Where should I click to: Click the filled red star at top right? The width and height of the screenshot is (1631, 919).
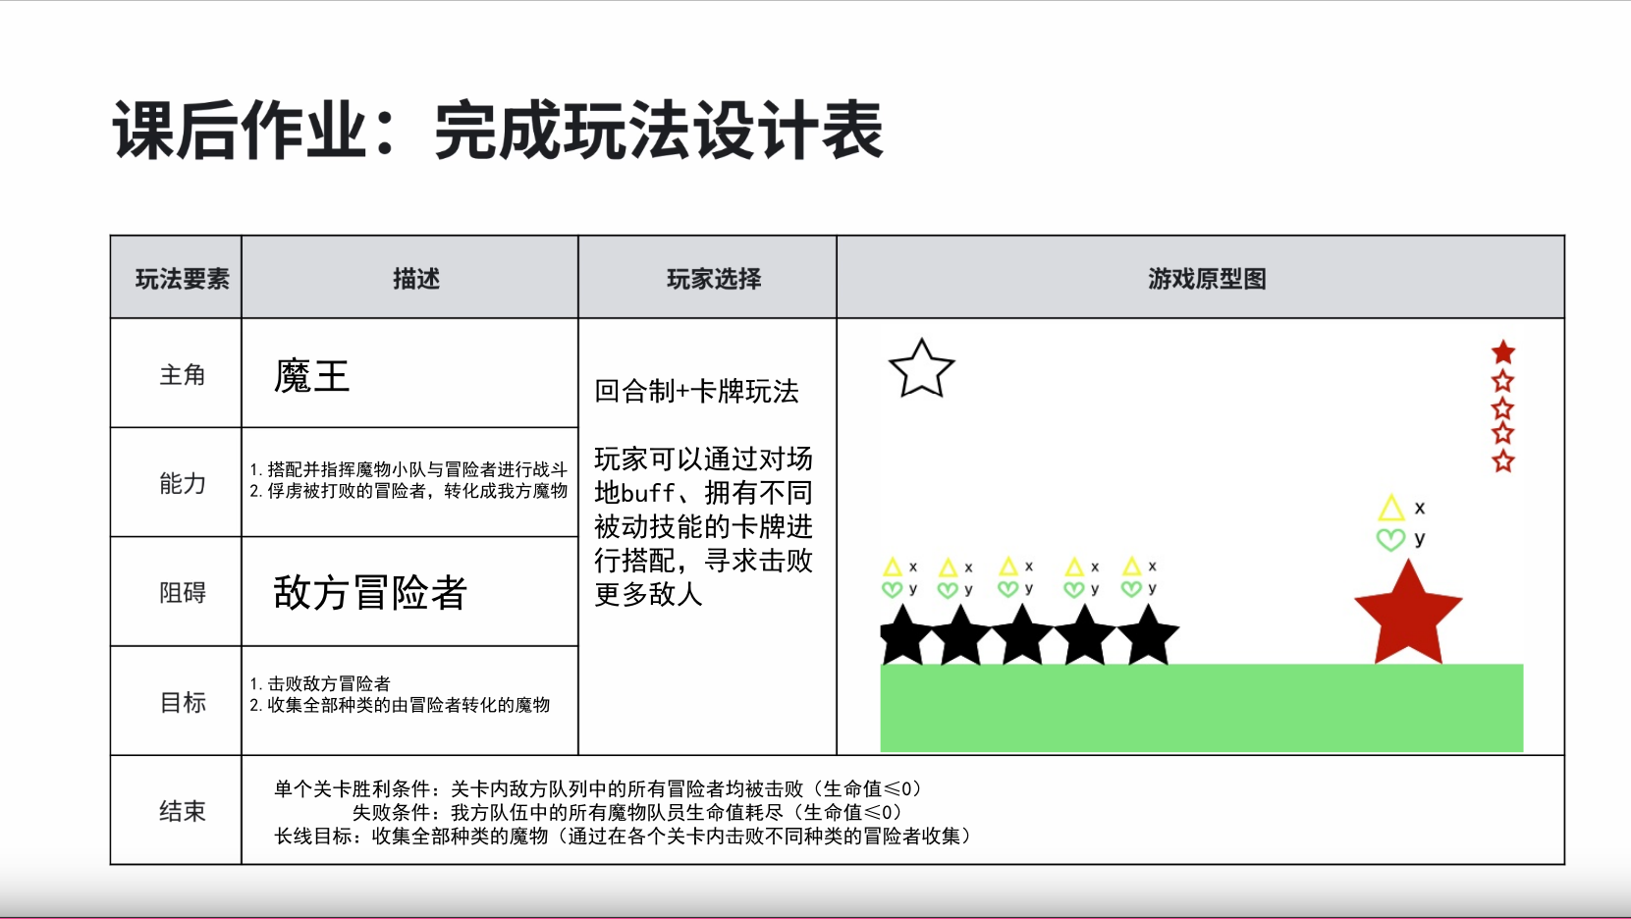(x=1502, y=350)
